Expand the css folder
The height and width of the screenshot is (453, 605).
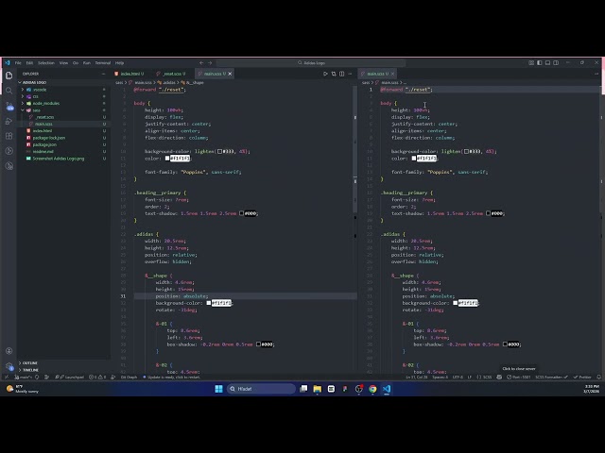(63, 96)
